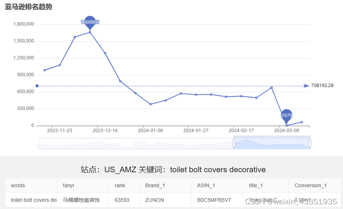Click the x-axis label 2024-01-06
343x209 pixels.
point(151,131)
